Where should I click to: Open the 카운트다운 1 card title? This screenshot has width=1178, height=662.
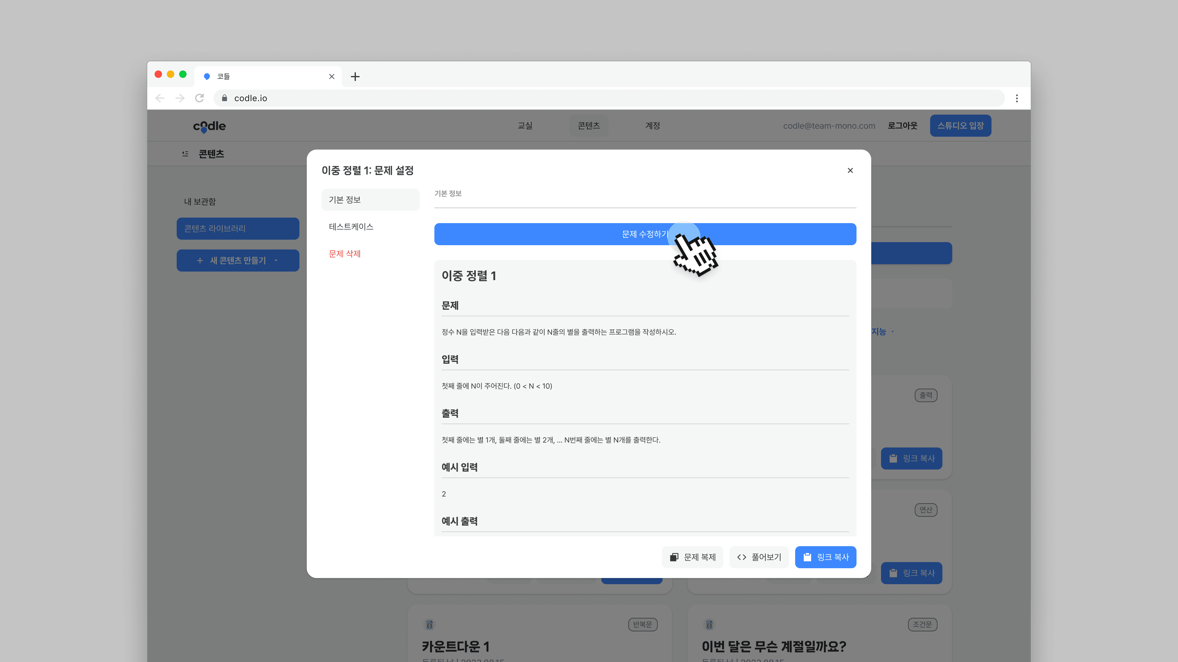click(x=456, y=646)
